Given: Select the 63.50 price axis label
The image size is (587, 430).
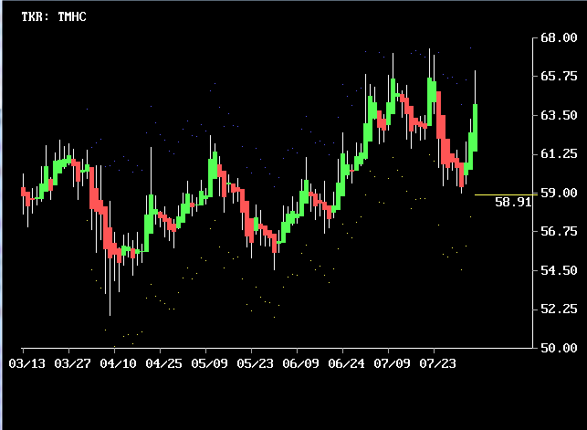Looking at the screenshot, I should tap(558, 116).
